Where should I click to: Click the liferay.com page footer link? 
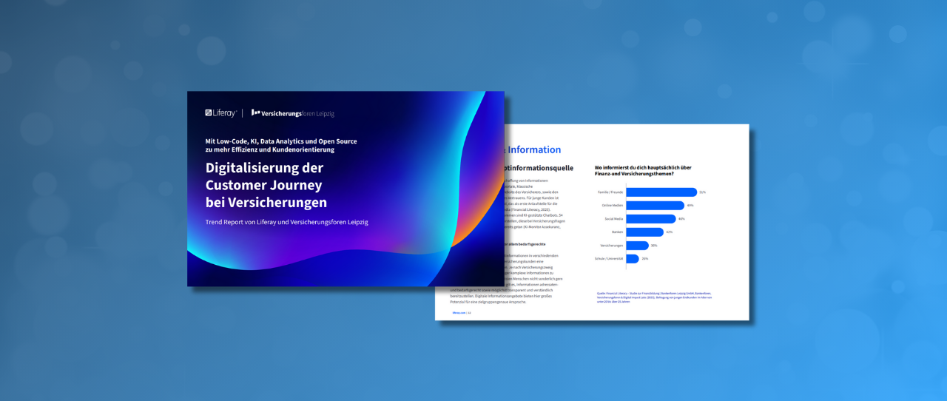coord(459,313)
